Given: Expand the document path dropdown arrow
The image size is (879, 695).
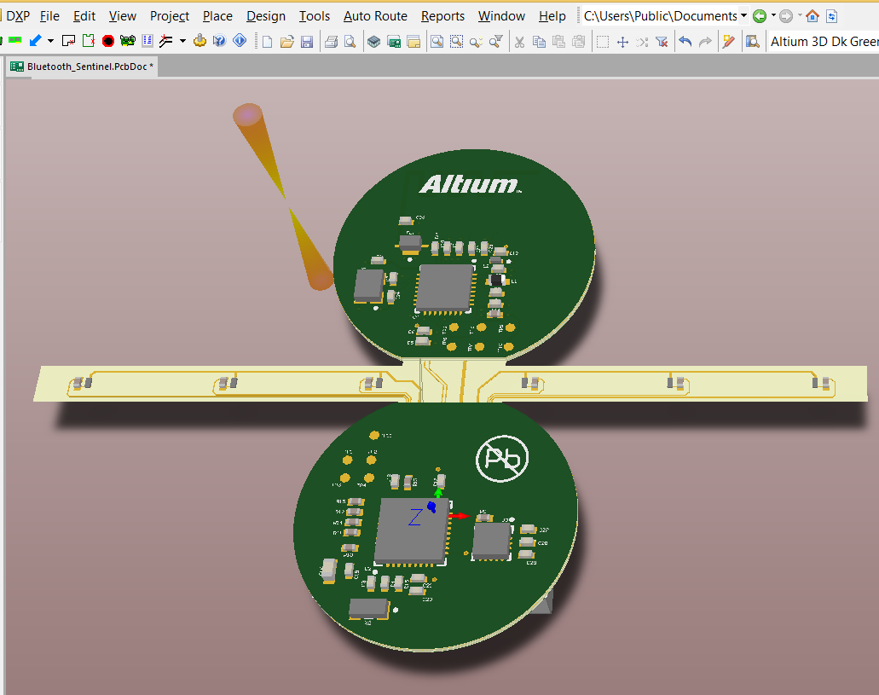Looking at the screenshot, I should pos(744,15).
